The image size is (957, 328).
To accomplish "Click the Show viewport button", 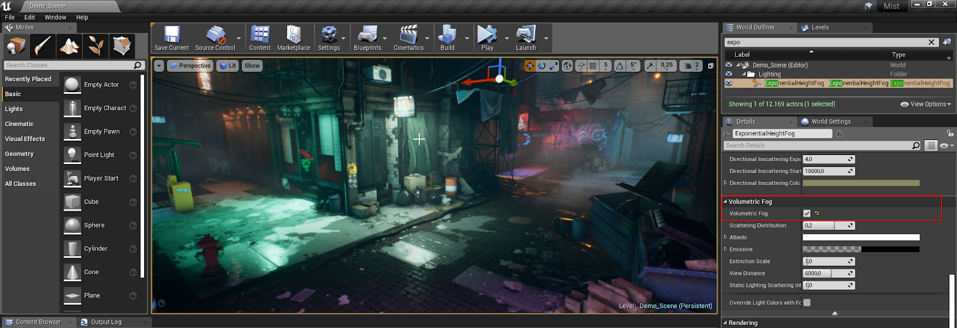I will pyautogui.click(x=252, y=66).
